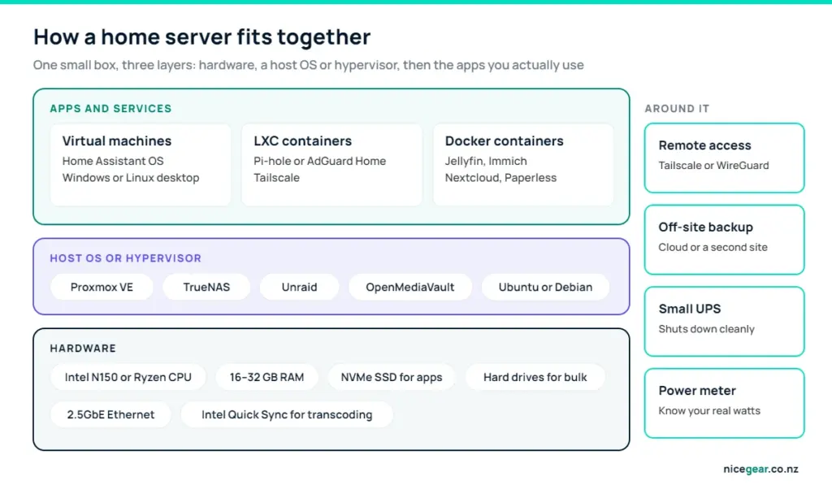Click 'Know your real watts' text
The height and width of the screenshot is (485, 832).
[709, 411]
